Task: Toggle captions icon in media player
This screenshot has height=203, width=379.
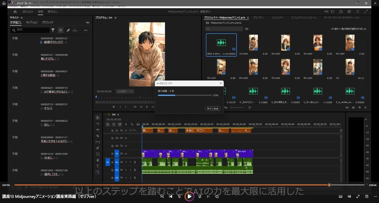Action: [x=340, y=196]
